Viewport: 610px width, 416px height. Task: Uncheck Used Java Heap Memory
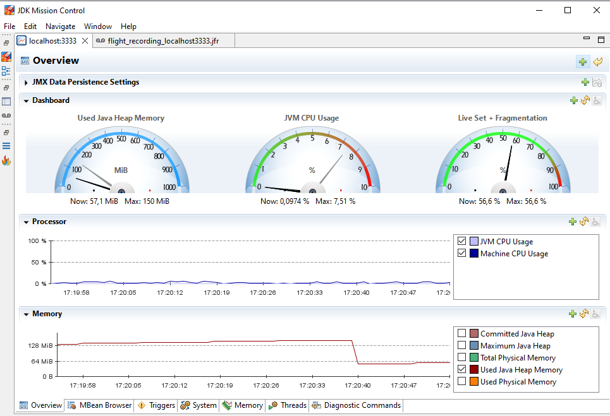[x=462, y=369]
